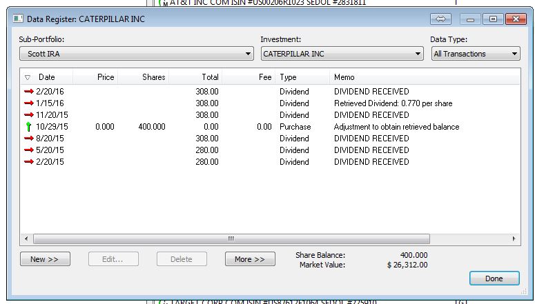This screenshot has width=535, height=304.
Task: Click the red arrow icon beside 2/20/15
Action: (29, 161)
